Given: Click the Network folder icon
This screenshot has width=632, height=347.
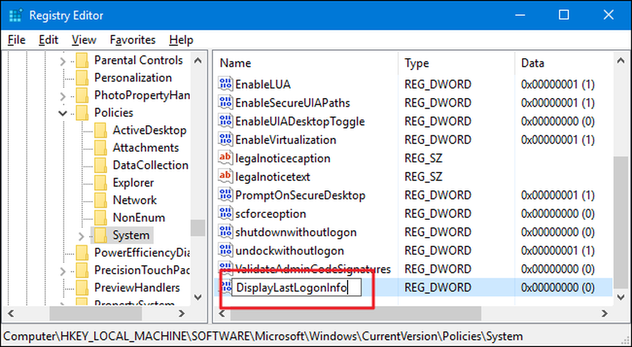Looking at the screenshot, I should tap(100, 200).
